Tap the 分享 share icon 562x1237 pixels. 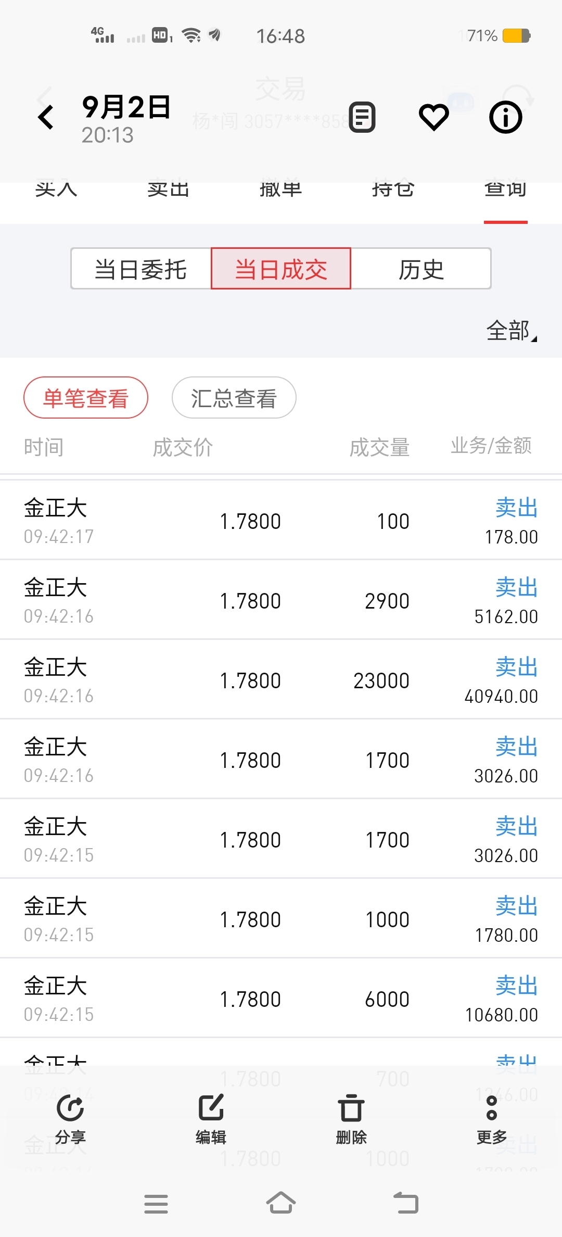point(70,1119)
